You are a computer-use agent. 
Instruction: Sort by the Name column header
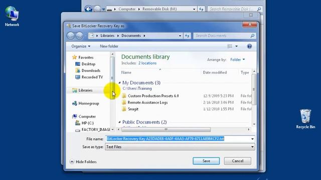(x=126, y=72)
